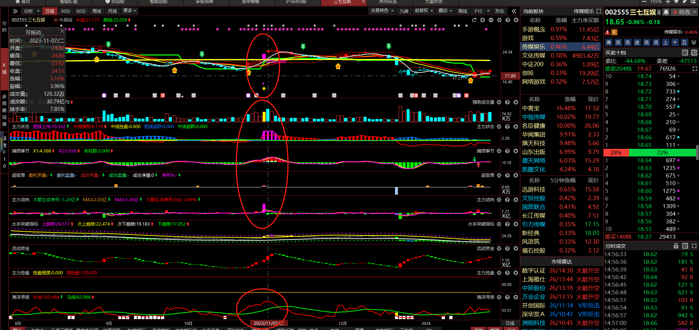This screenshot has height=330, width=699.
Task: Switch chart period to 周线
Action: (97, 11)
